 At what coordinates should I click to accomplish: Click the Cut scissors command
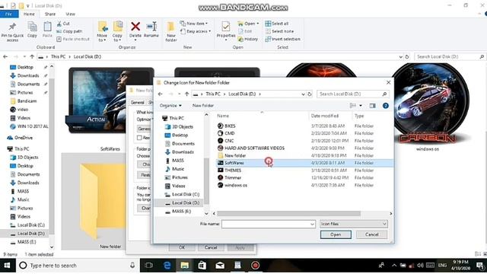(x=63, y=24)
